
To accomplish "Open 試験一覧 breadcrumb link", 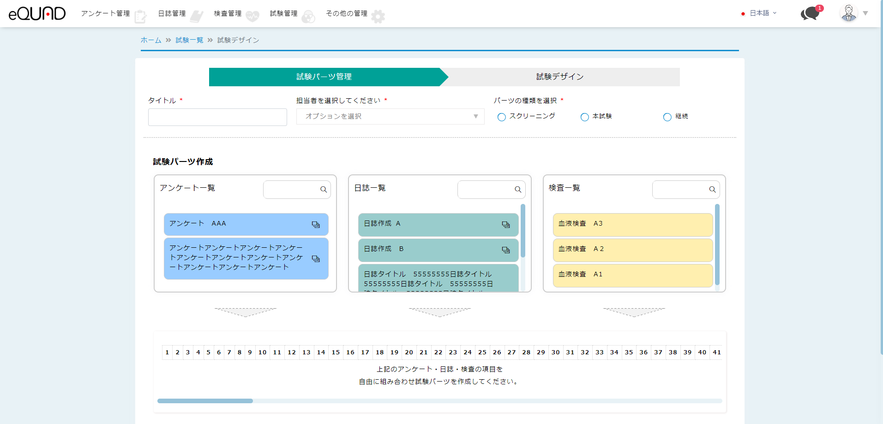I will tap(189, 40).
